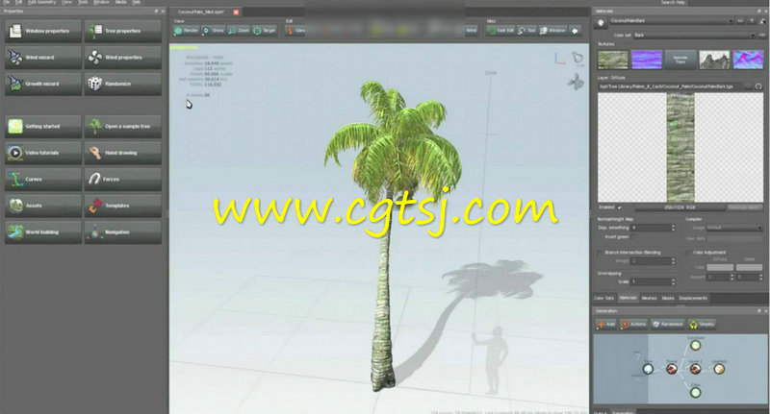Open Wind properties
Viewport: 770px width, 414px height.
123,58
